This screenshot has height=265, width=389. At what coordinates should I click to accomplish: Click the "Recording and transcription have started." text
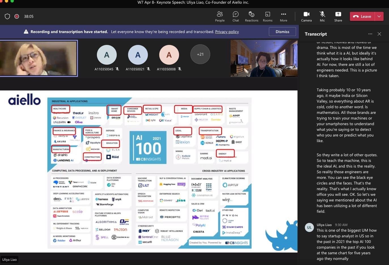[69, 32]
